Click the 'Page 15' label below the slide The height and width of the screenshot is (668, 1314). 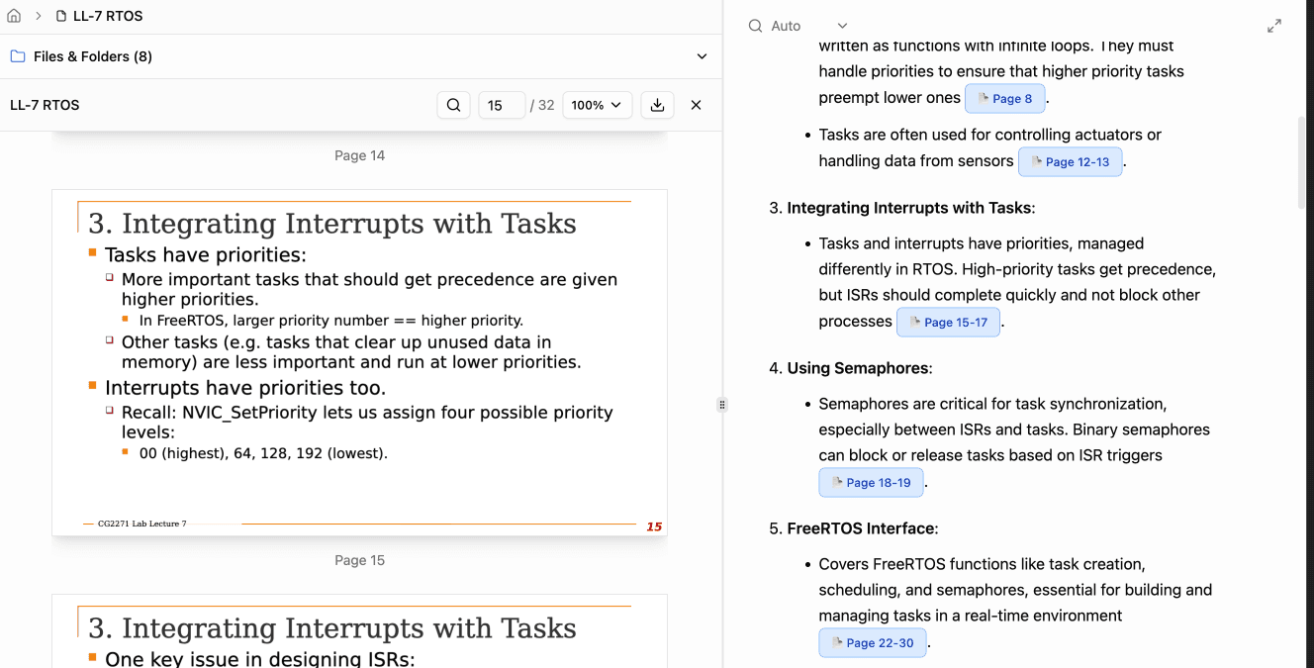359,560
